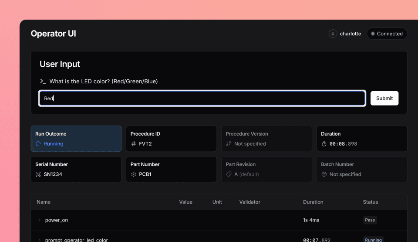The image size is (418, 242).
Task: Click the charlotte username text
Action: [x=350, y=34]
